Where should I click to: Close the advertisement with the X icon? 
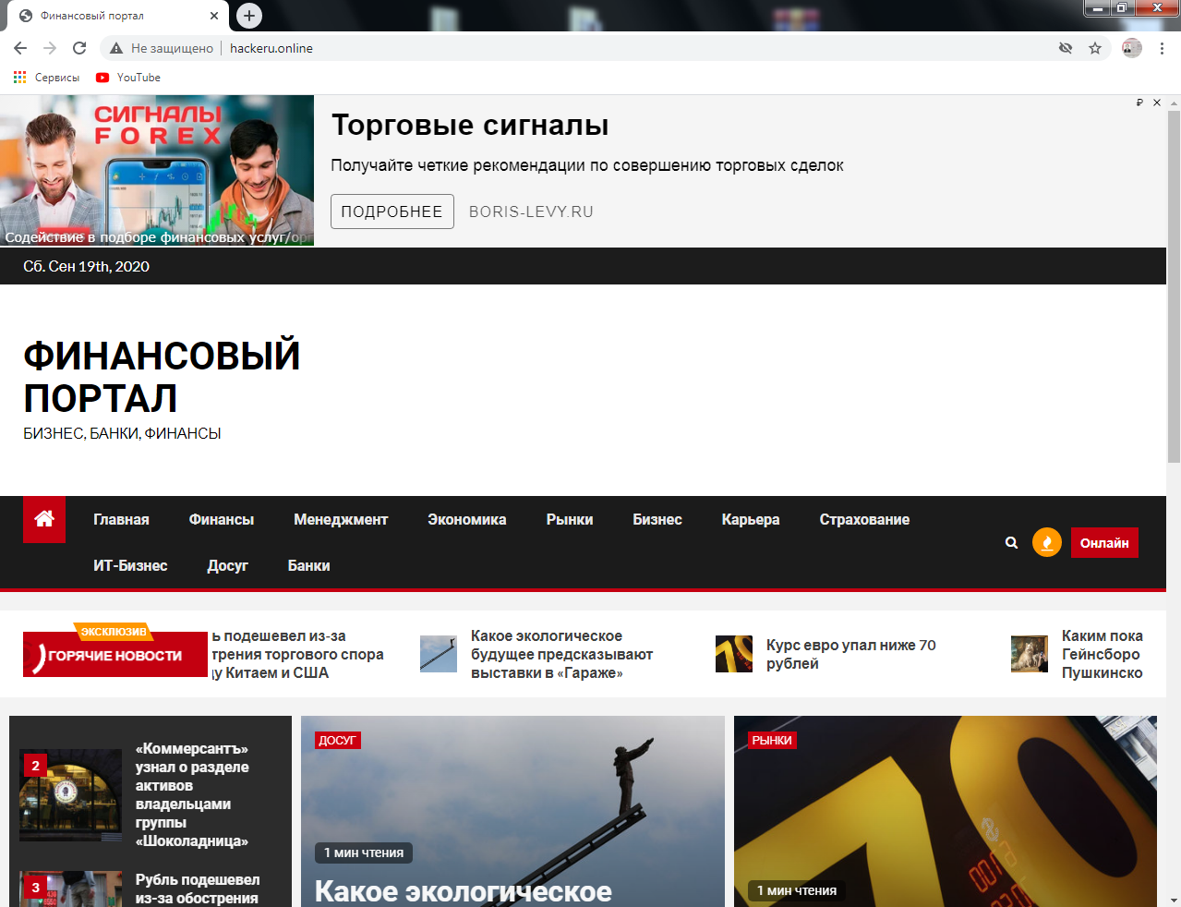tap(1157, 103)
